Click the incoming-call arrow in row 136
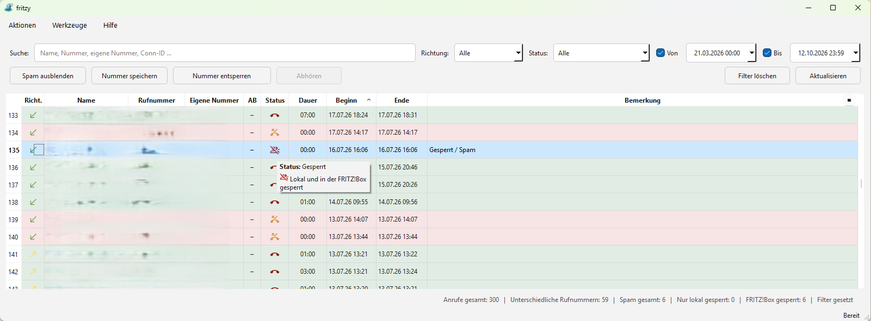The height and width of the screenshot is (321, 871). click(33, 167)
